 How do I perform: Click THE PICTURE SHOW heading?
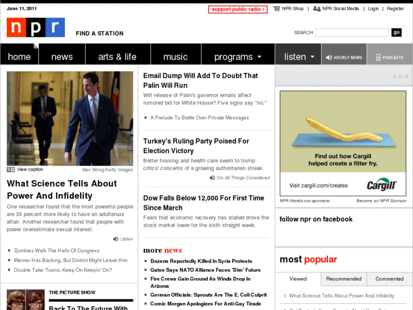pos(72,292)
